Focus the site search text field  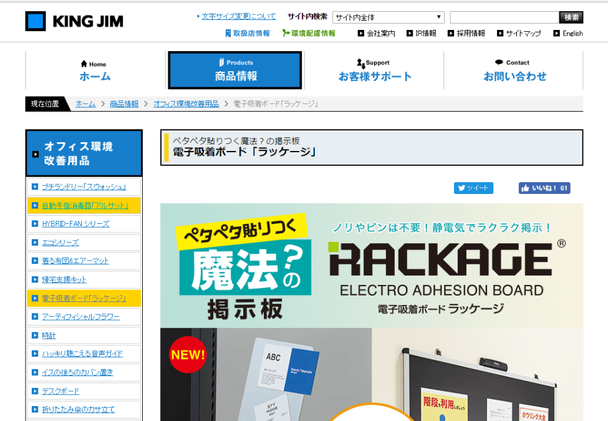(x=504, y=17)
